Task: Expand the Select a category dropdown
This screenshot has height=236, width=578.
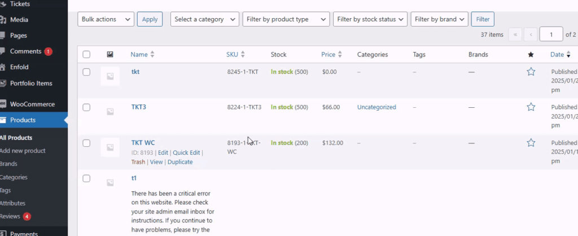Action: pyautogui.click(x=204, y=19)
